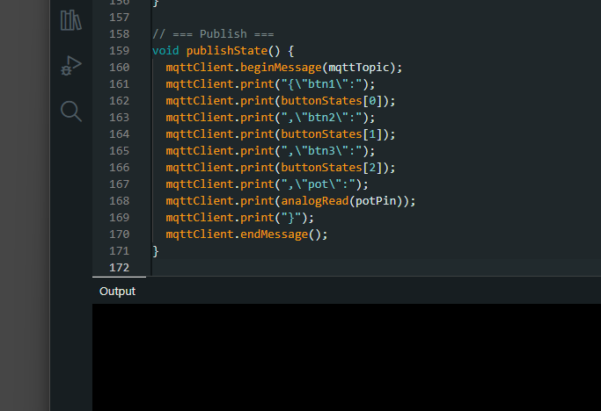This screenshot has width=601, height=411.
Task: Open the Search sidebar icon
Action: [x=71, y=111]
